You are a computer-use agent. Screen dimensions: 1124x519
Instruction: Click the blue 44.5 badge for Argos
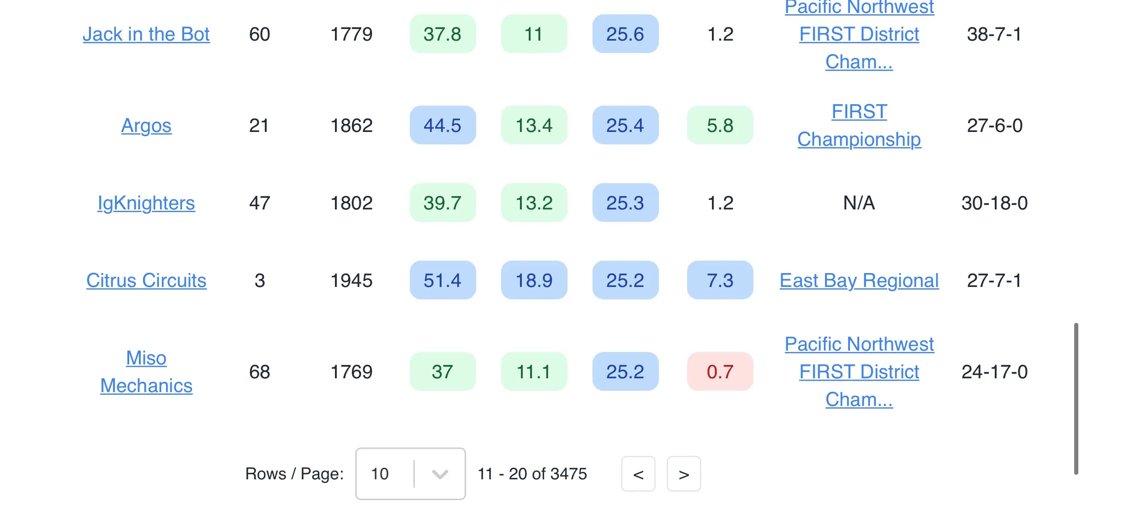coord(442,125)
